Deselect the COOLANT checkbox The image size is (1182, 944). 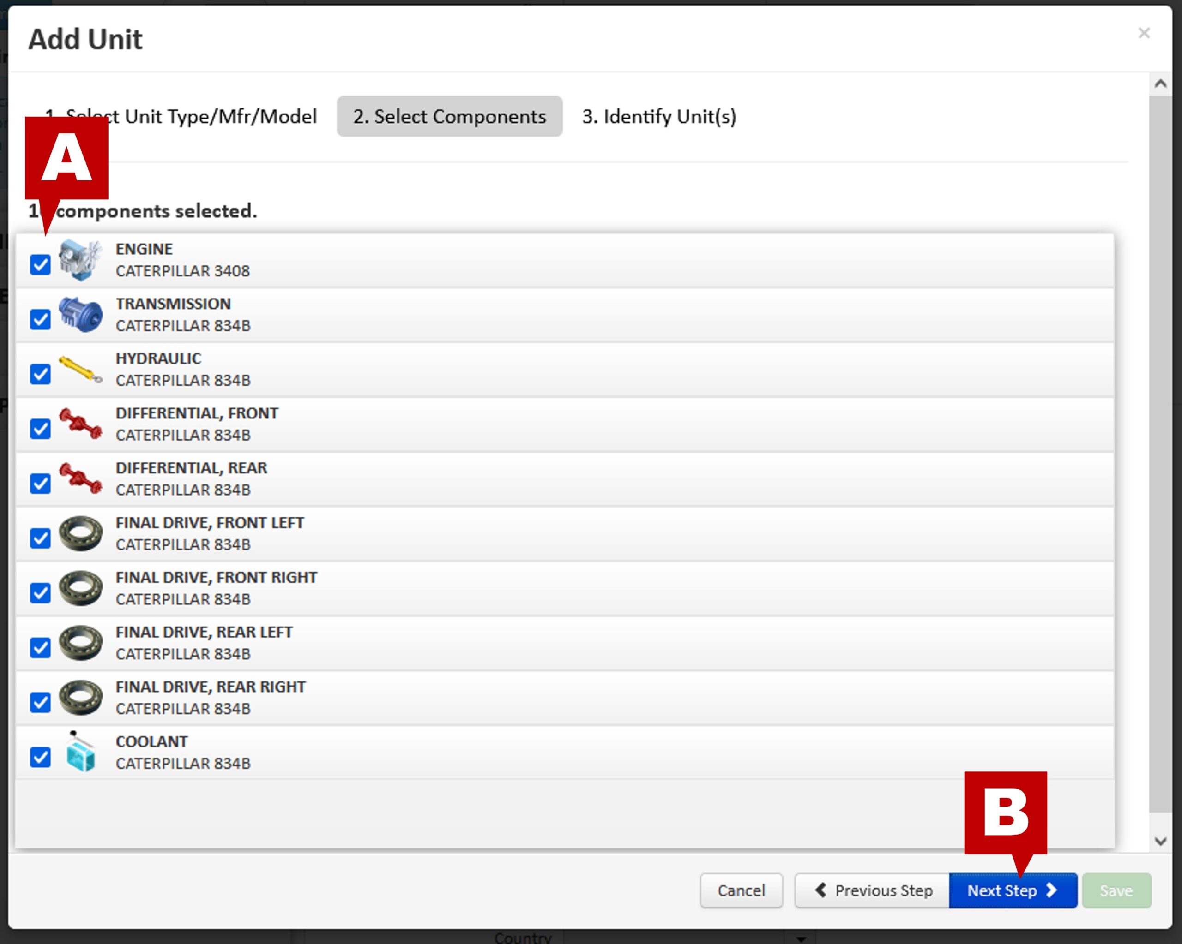click(40, 758)
